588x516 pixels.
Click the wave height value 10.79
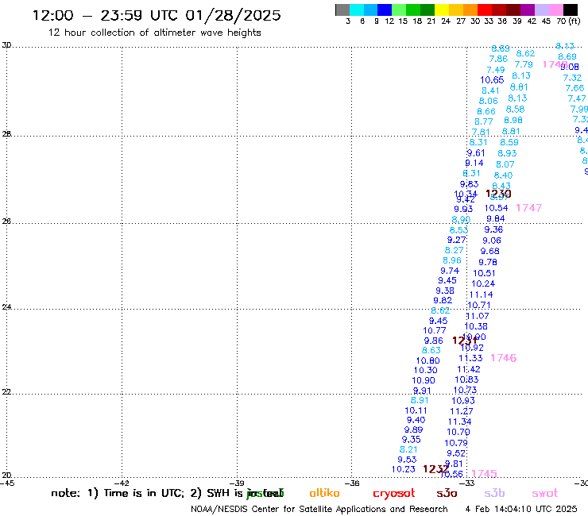pyautogui.click(x=456, y=443)
